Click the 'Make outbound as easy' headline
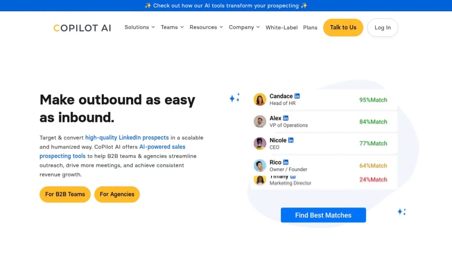The width and height of the screenshot is (452, 255). tap(117, 100)
